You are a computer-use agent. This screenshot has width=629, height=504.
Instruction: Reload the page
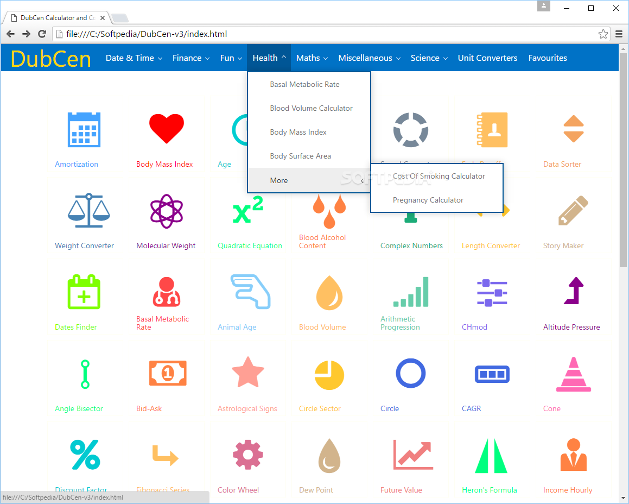tap(42, 34)
